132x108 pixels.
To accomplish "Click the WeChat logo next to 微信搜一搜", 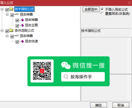I will (x=66, y=65).
